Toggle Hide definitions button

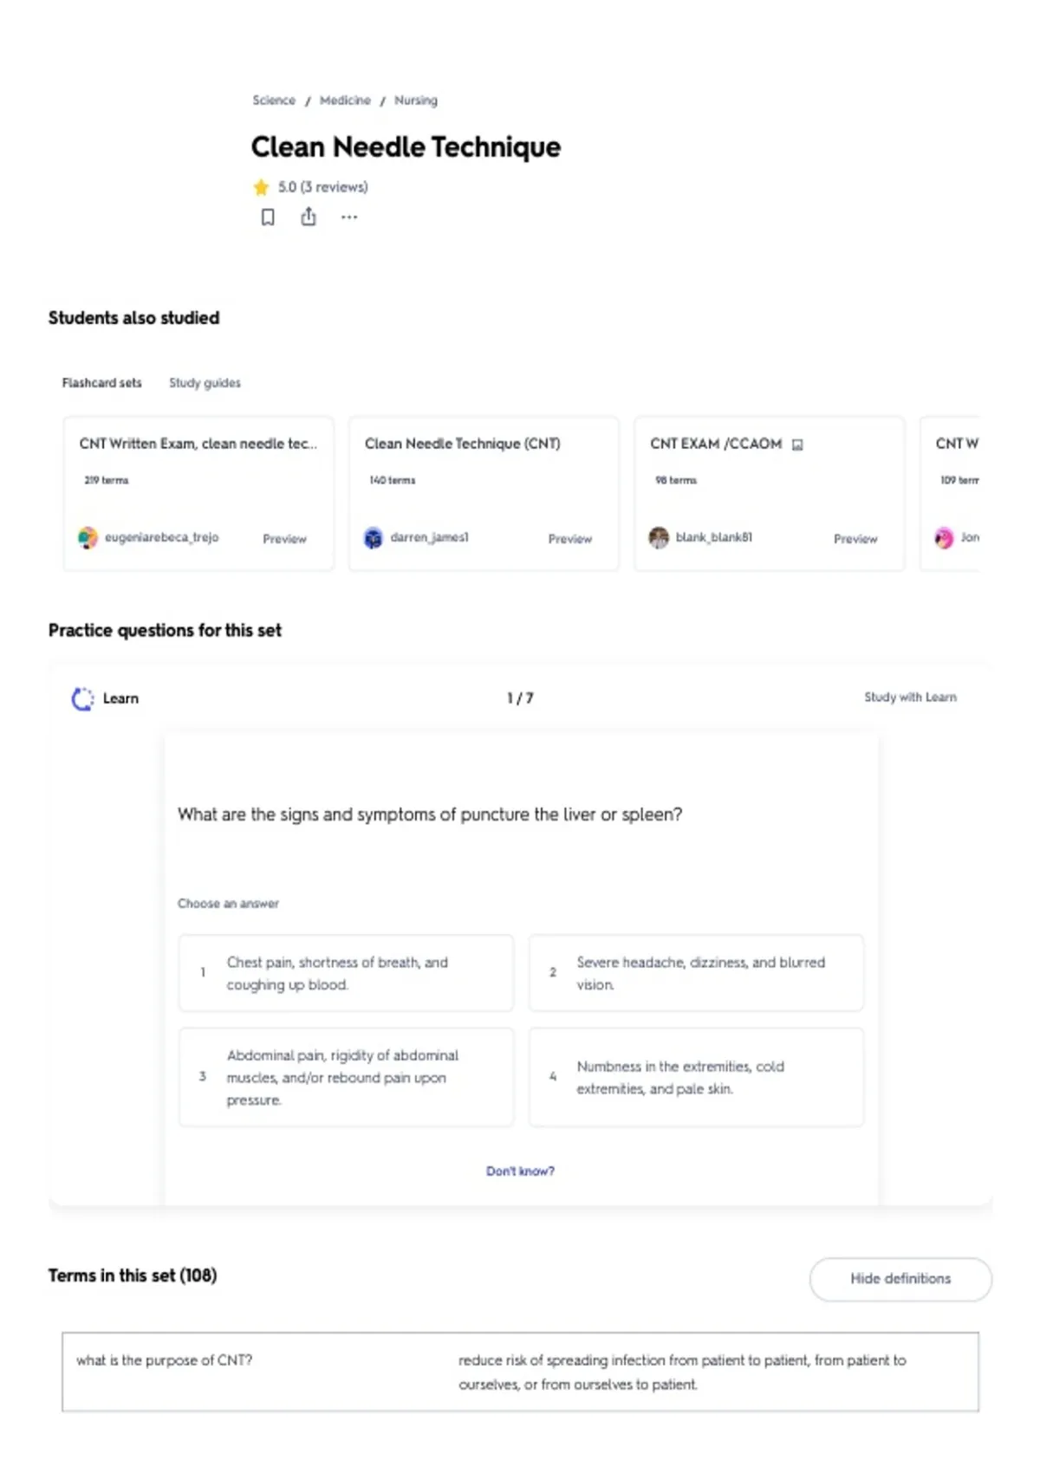(x=900, y=1279)
